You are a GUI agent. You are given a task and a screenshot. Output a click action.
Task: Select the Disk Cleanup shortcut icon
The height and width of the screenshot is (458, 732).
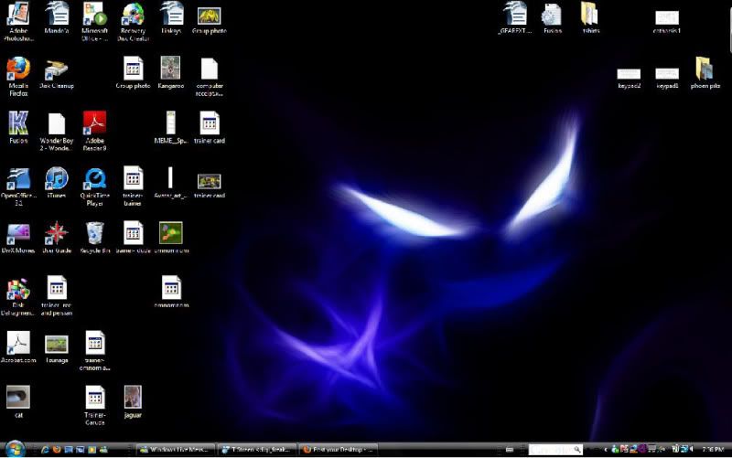[x=57, y=70]
